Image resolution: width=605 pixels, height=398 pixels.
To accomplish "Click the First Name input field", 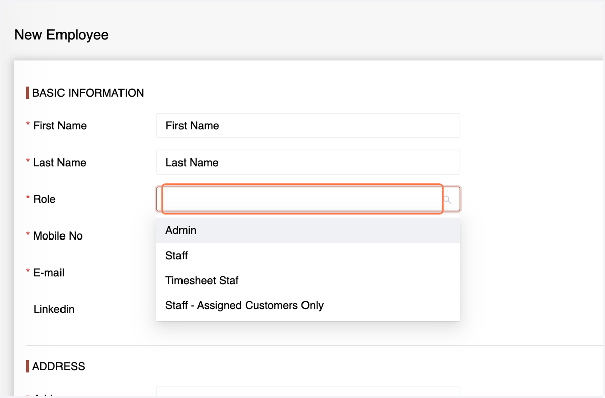I will 308,125.
